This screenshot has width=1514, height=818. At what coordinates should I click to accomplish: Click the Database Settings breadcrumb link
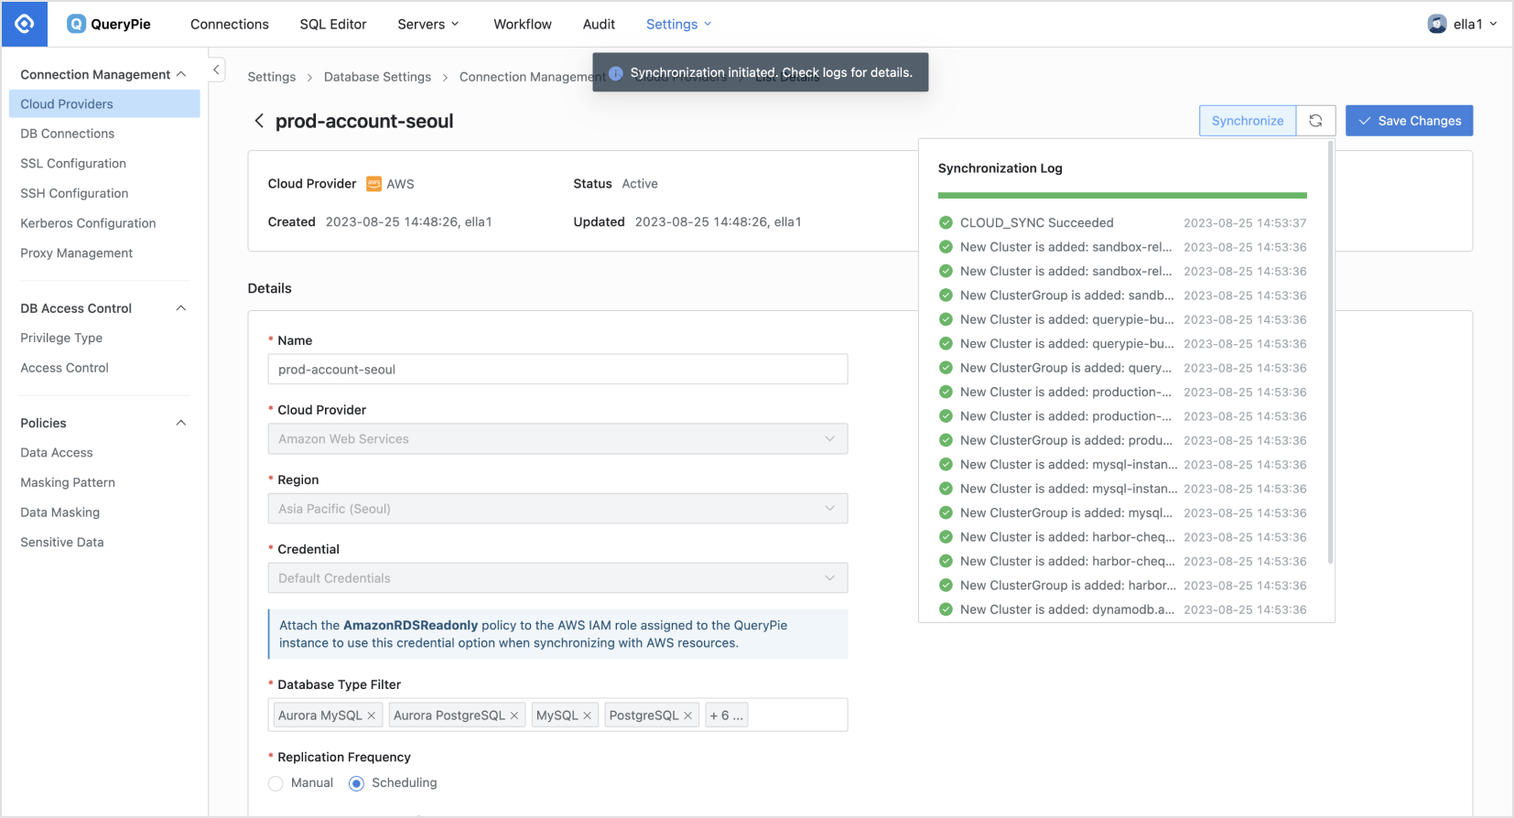coord(377,77)
